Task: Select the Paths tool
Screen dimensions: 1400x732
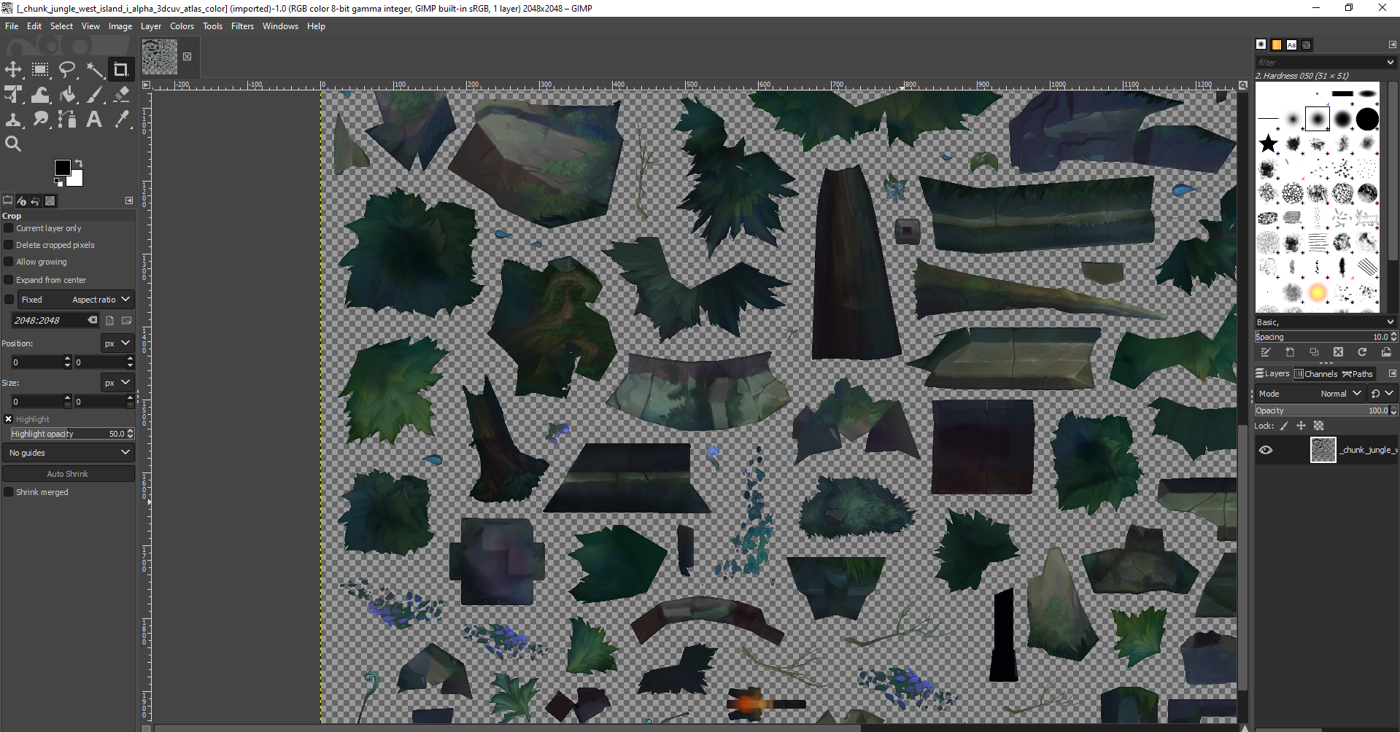Action: 67,120
